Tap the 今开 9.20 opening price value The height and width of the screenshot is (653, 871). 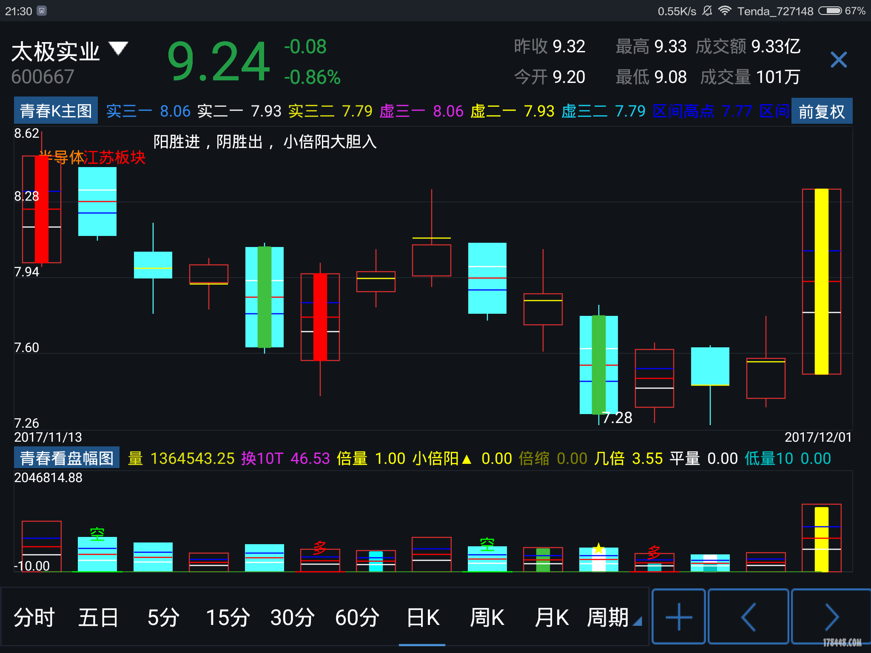coord(549,77)
